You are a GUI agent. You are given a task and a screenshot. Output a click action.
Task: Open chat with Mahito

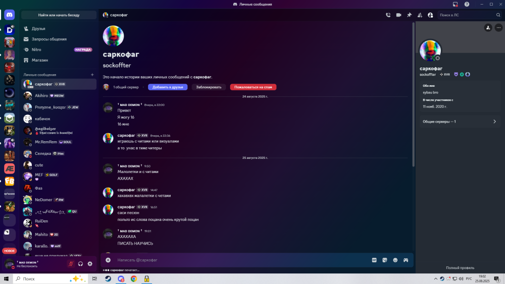tap(59, 235)
